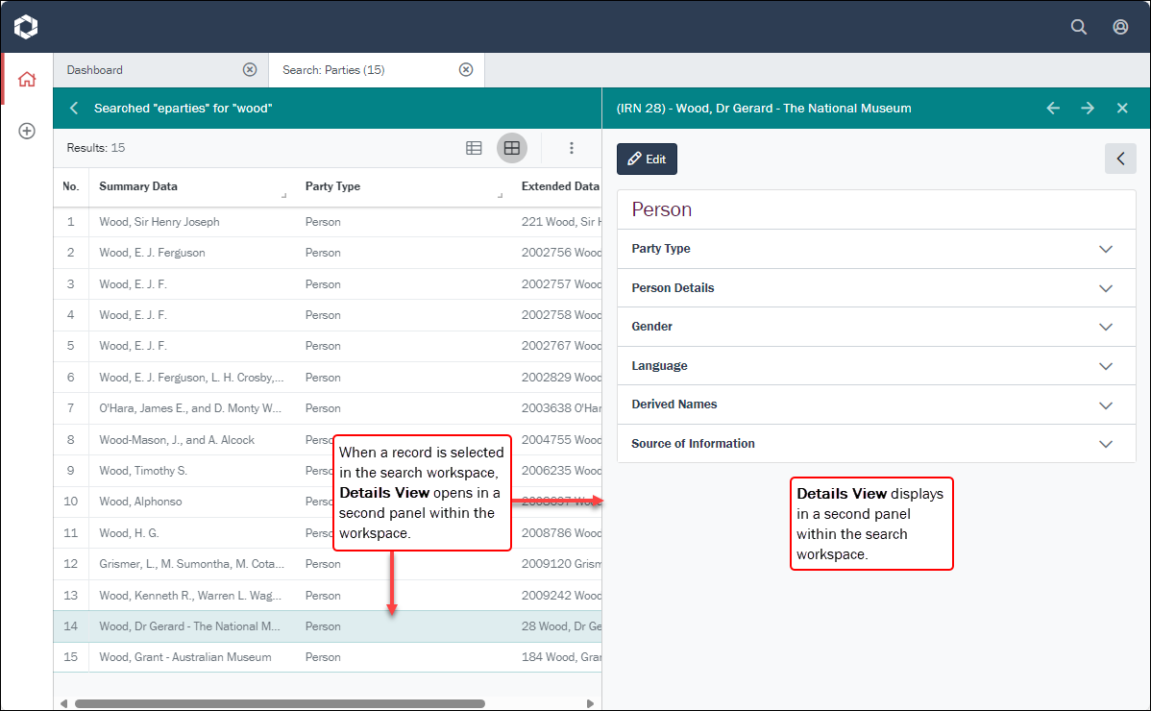Click the Home icon in left sidebar

point(27,80)
